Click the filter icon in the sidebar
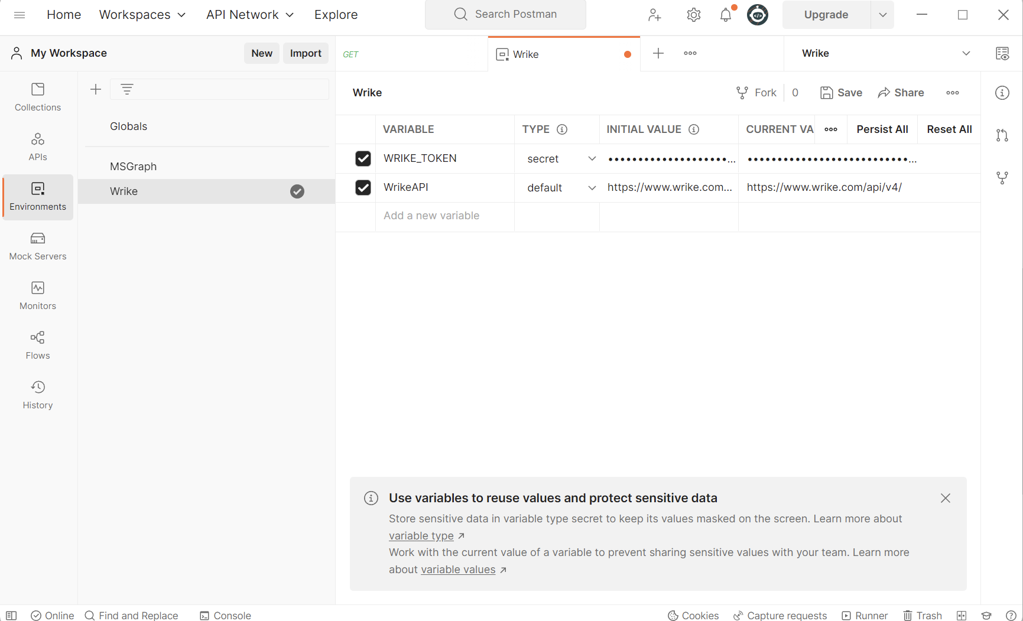Screen dimensions: 1023x621 point(127,89)
